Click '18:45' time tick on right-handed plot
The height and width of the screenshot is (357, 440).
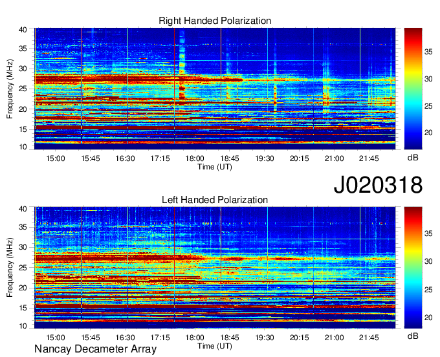tap(230, 158)
